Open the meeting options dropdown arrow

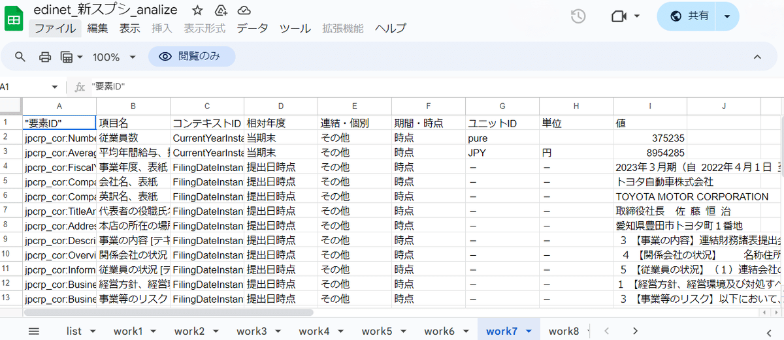(637, 16)
